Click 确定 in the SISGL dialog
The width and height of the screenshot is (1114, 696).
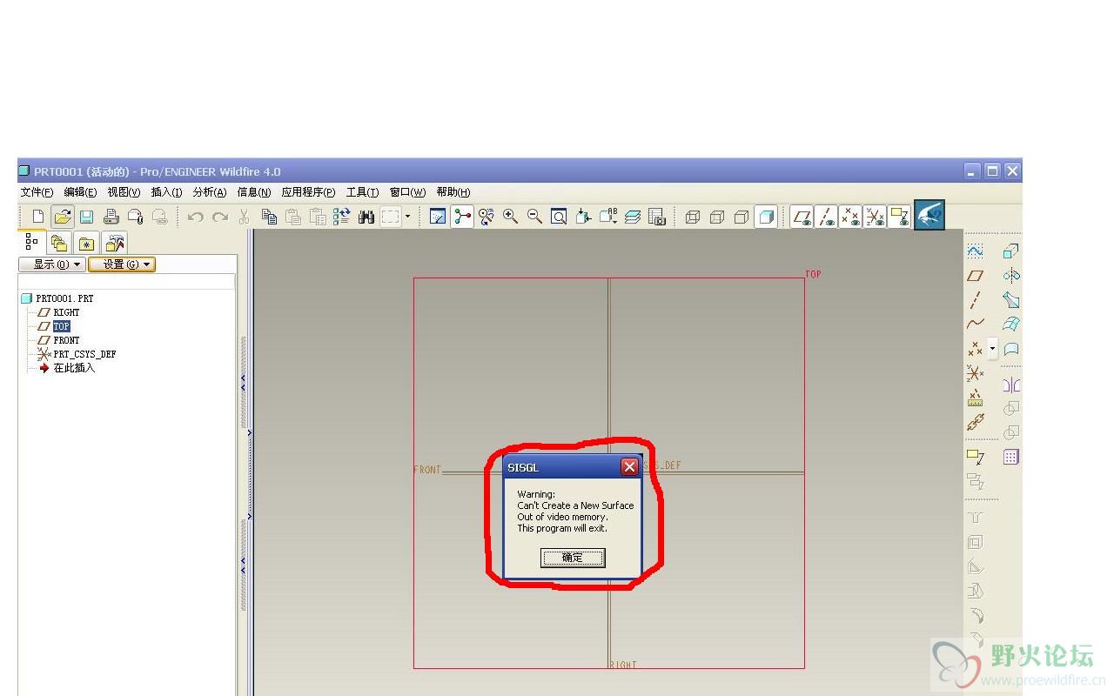(x=573, y=558)
